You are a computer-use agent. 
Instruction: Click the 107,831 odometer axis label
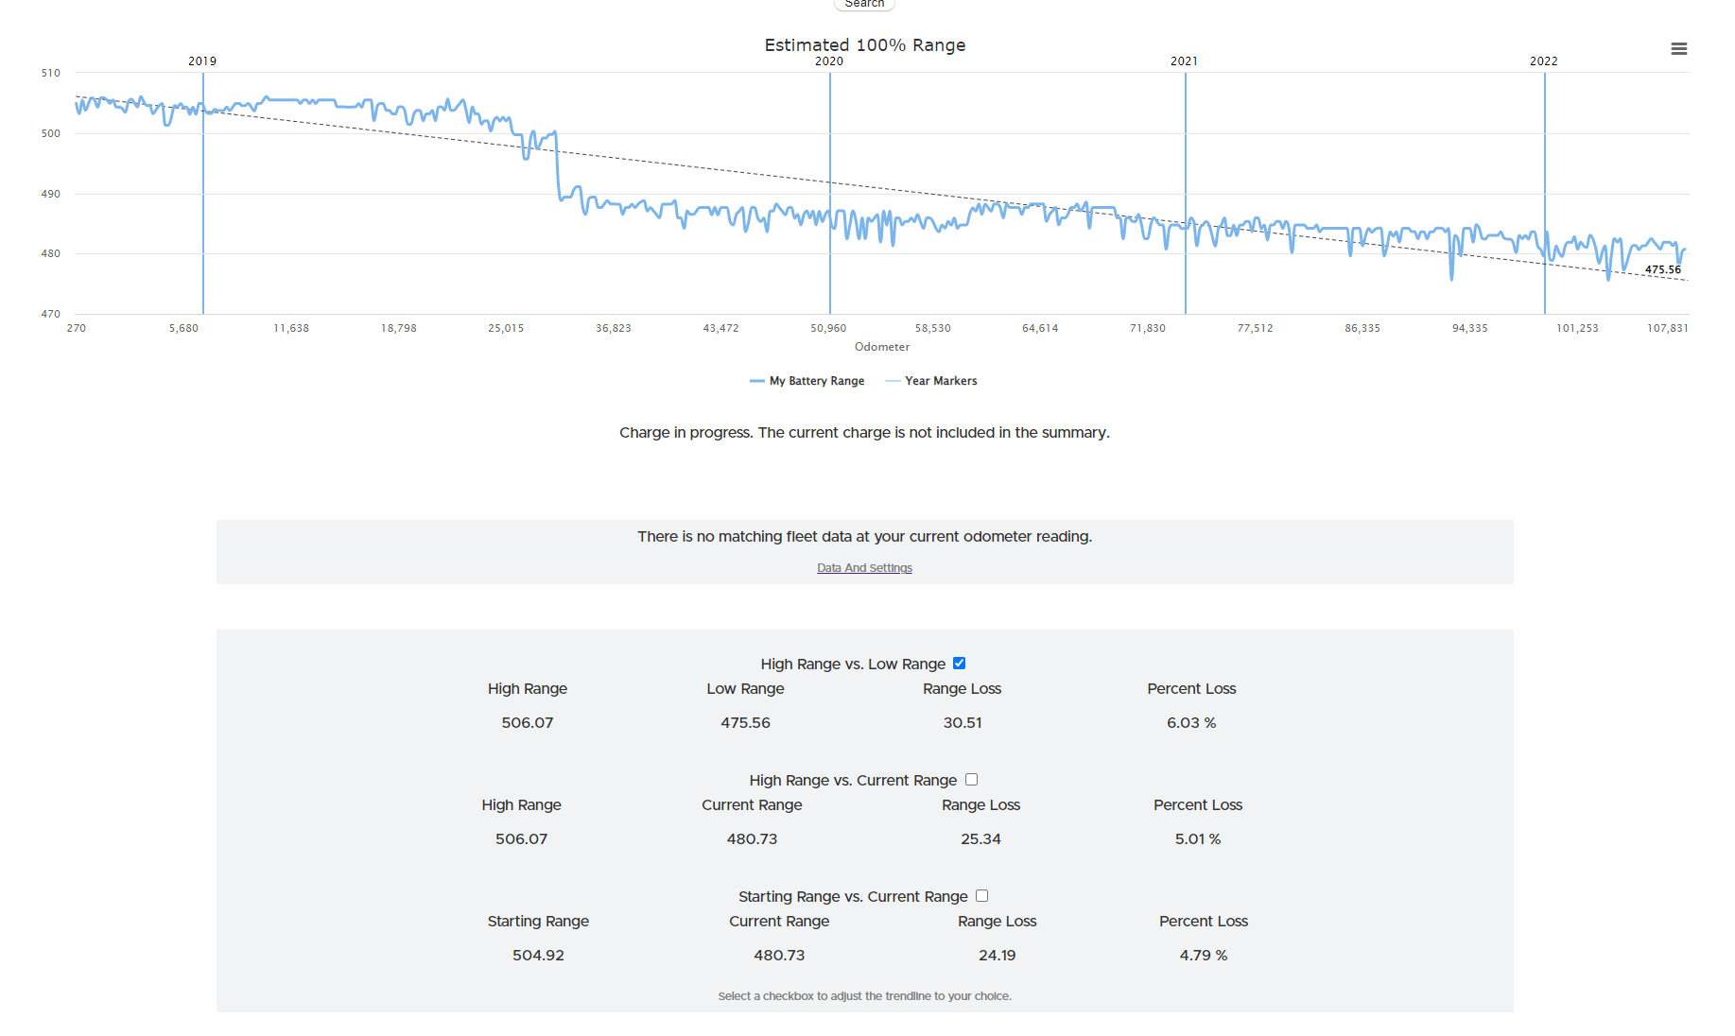click(x=1667, y=328)
